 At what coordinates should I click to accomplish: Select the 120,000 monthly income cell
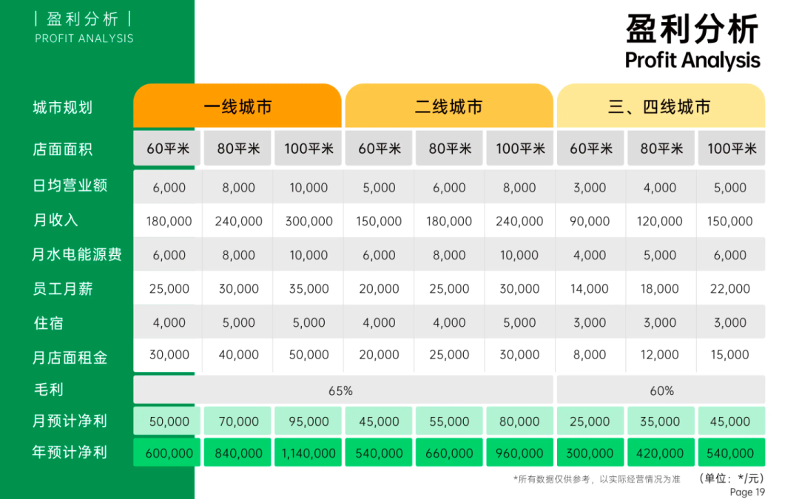[x=660, y=221]
